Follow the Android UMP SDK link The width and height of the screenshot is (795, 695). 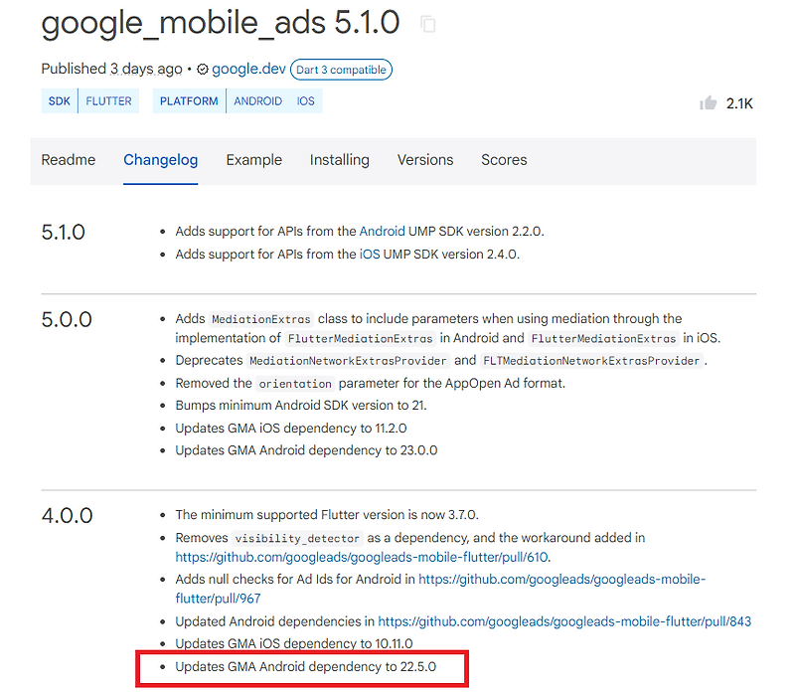pos(383,231)
